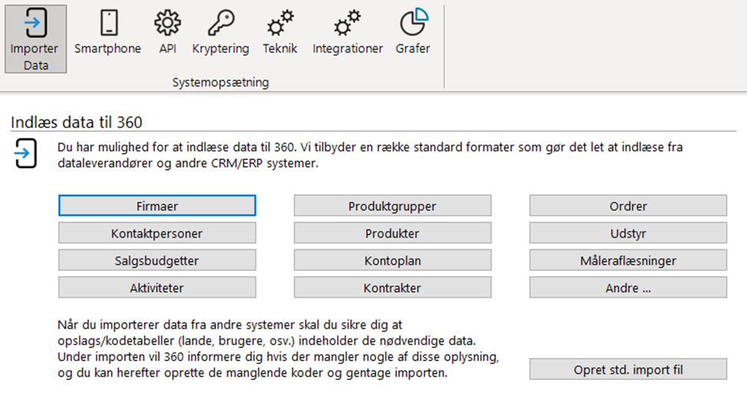Open the API gear icon
This screenshot has height=407, width=747.
[168, 22]
